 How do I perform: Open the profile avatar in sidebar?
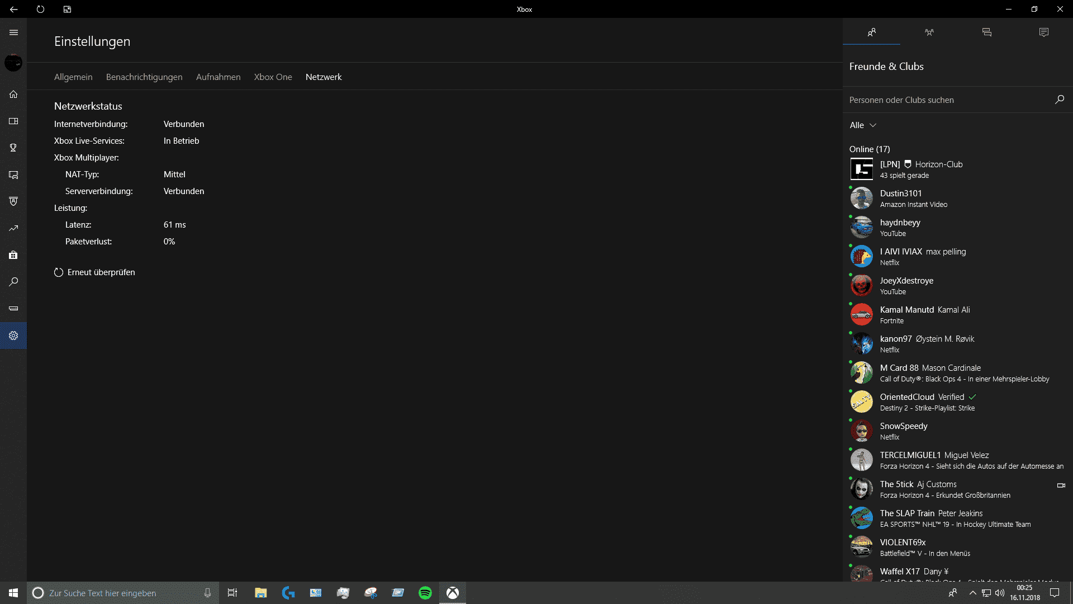pyautogui.click(x=13, y=63)
